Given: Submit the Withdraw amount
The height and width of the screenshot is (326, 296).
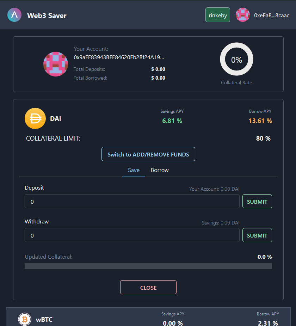Looking at the screenshot, I should click(x=257, y=235).
